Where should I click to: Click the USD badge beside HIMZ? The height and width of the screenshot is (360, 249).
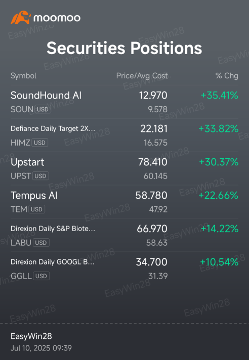coord(40,143)
